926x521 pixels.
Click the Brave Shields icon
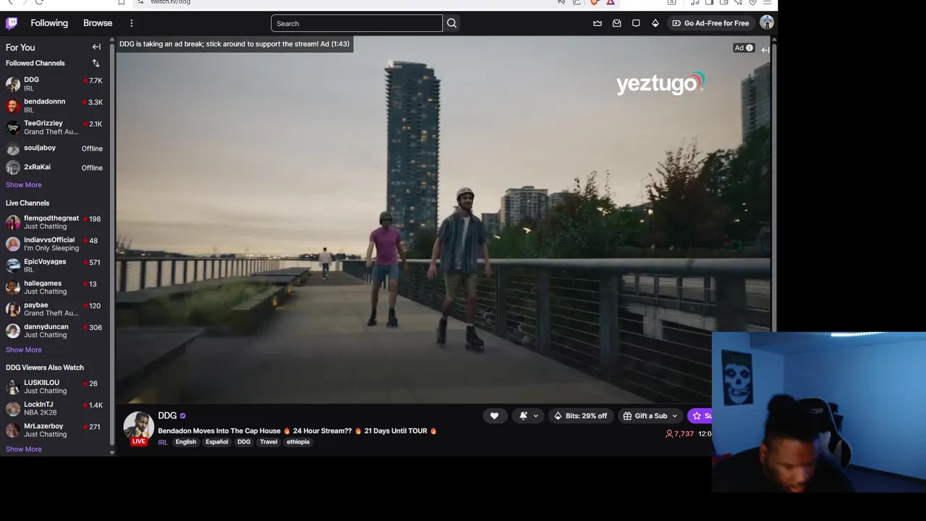tap(595, 2)
